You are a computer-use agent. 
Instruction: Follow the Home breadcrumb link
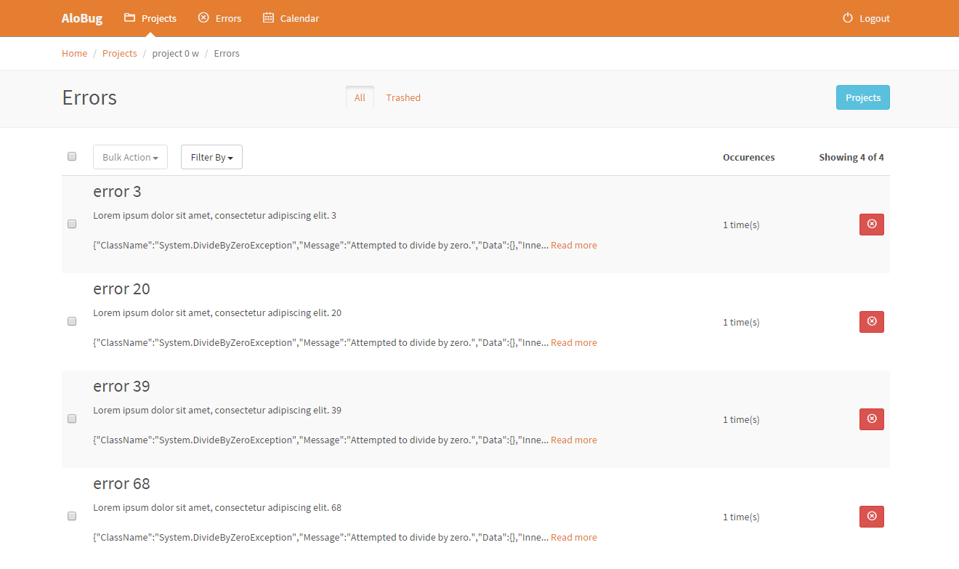(74, 53)
